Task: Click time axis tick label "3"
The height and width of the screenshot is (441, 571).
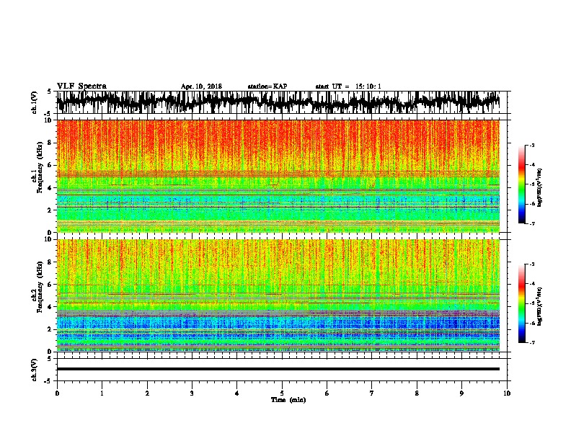Action: pos(192,393)
